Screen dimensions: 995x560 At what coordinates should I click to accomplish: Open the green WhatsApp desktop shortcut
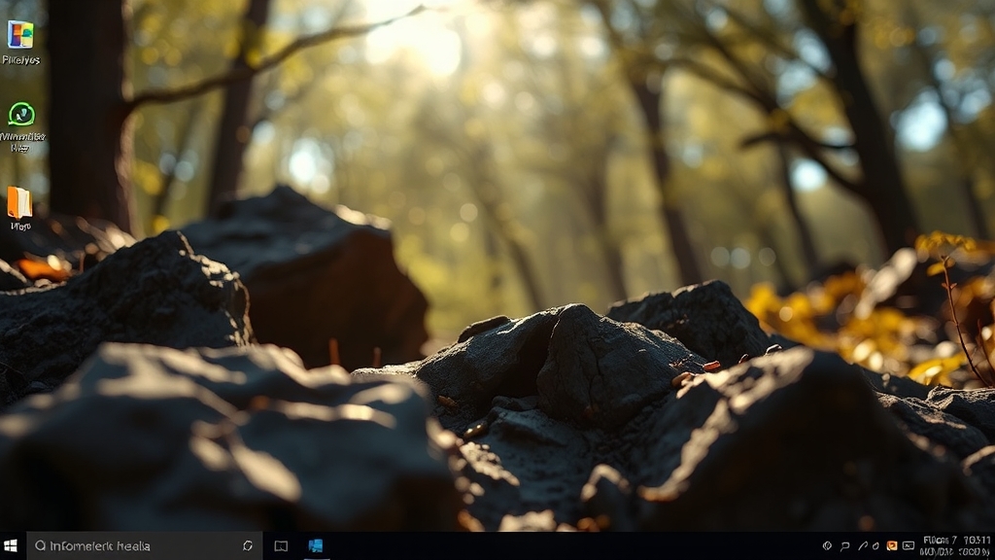(x=20, y=115)
